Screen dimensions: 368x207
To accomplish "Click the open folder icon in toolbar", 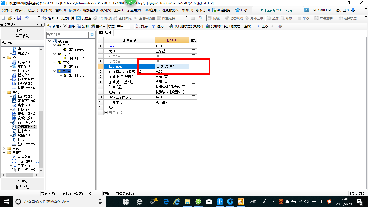I will coord(9,18).
